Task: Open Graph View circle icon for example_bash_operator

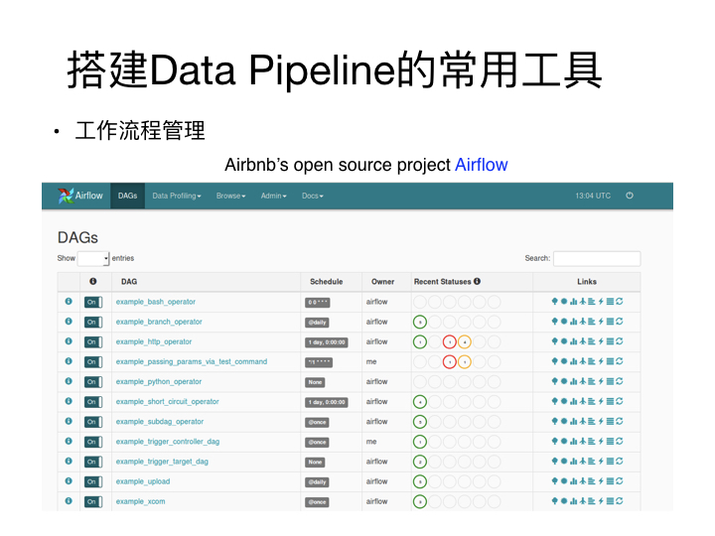Action: (x=564, y=302)
